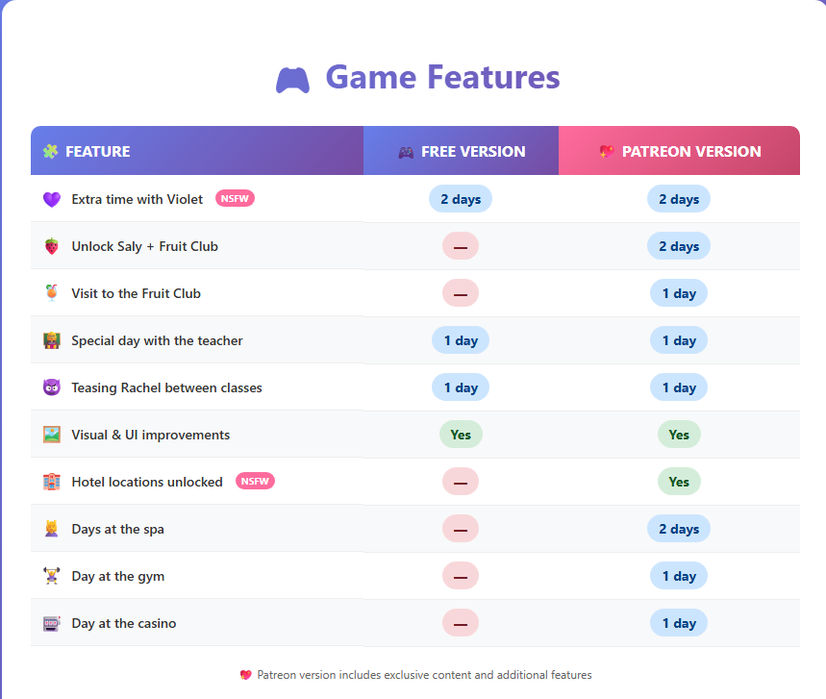
Task: Click Patreon Yes badge for Hotel locations
Action: coord(679,482)
